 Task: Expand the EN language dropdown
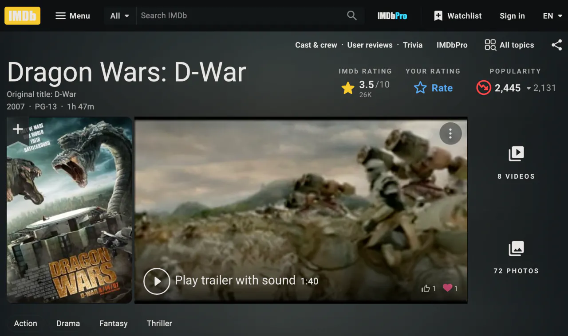pos(552,16)
